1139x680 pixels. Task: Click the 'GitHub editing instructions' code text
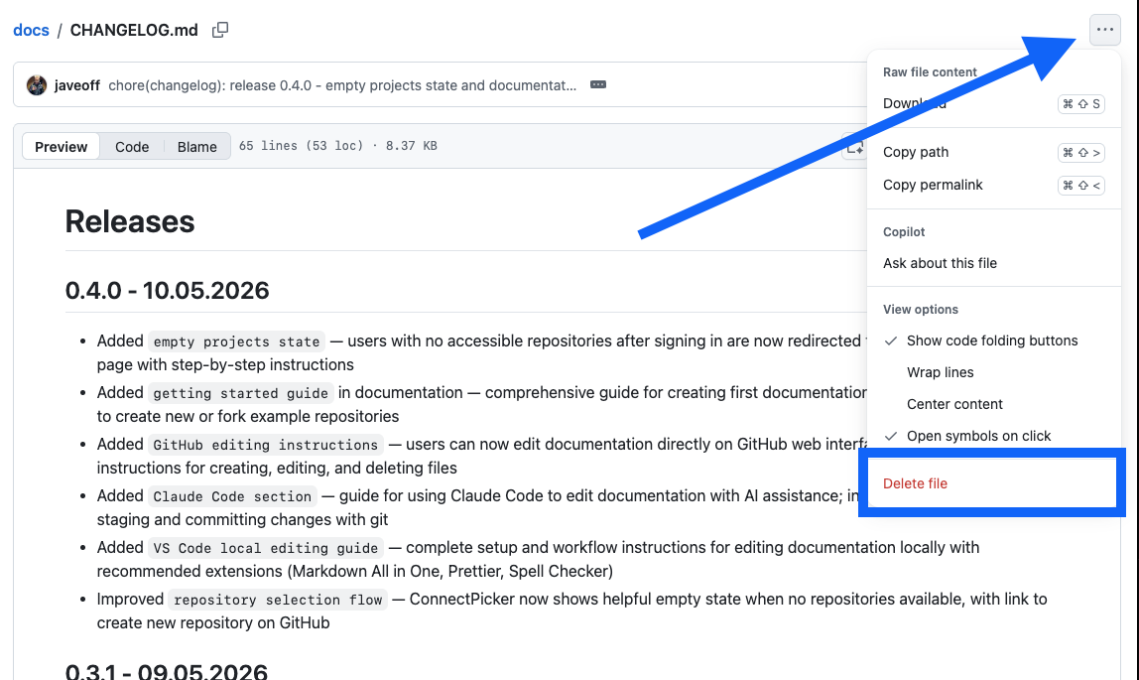coord(265,445)
